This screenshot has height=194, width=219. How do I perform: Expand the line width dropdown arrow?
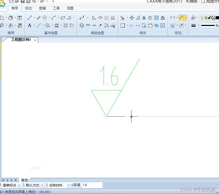pyautogui.click(x=198, y=25)
